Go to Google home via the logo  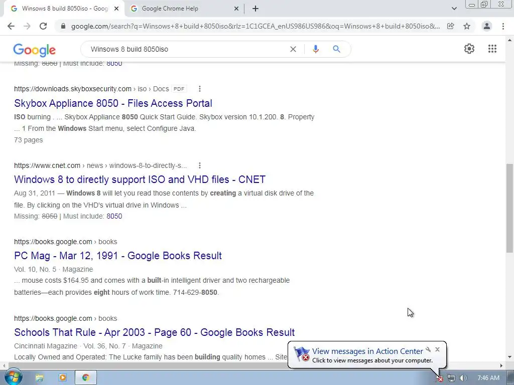pos(35,50)
